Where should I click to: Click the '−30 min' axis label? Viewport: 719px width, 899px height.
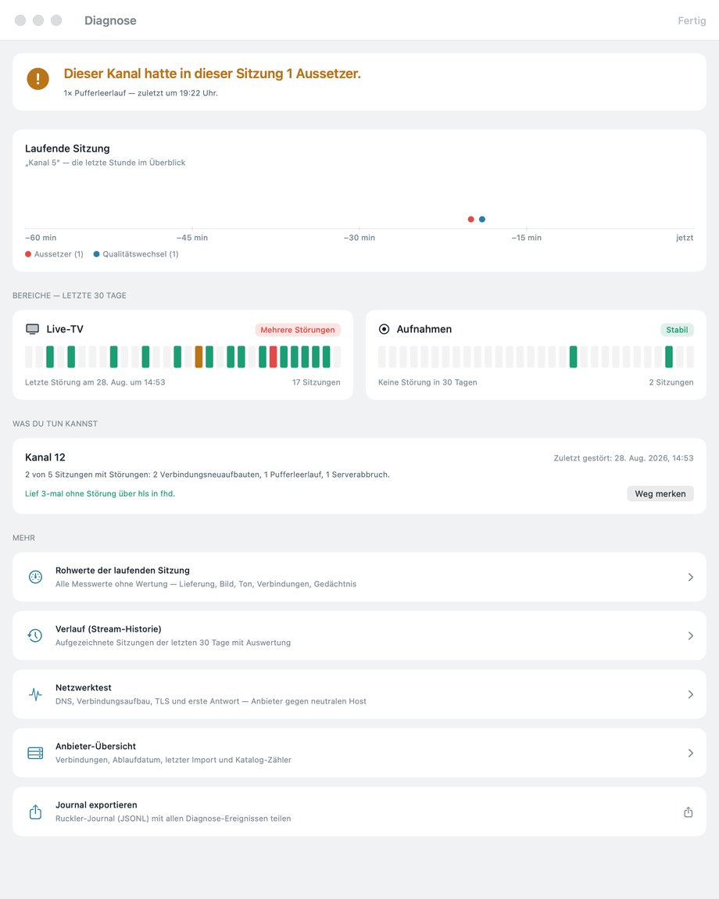[x=359, y=238]
